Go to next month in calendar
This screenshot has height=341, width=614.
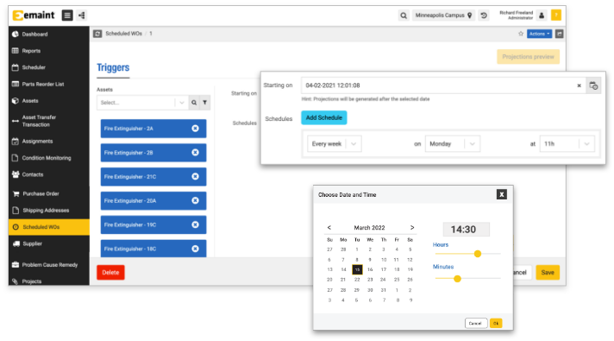(x=412, y=227)
